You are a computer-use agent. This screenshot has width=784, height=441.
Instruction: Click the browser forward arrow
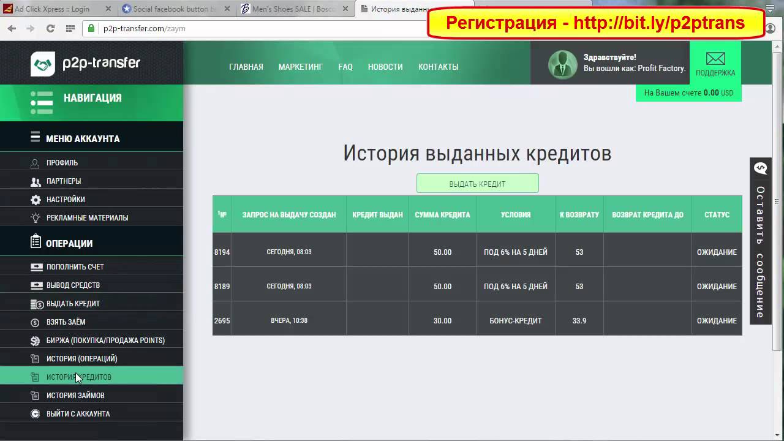[30, 28]
